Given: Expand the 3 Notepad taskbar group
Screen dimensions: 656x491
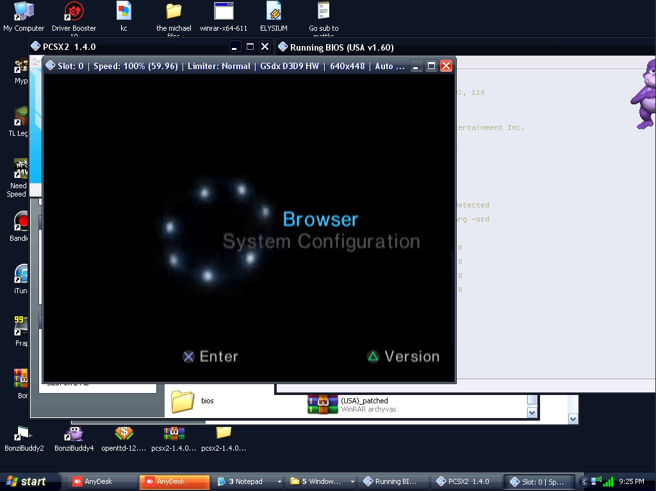Looking at the screenshot, I should 247,481.
